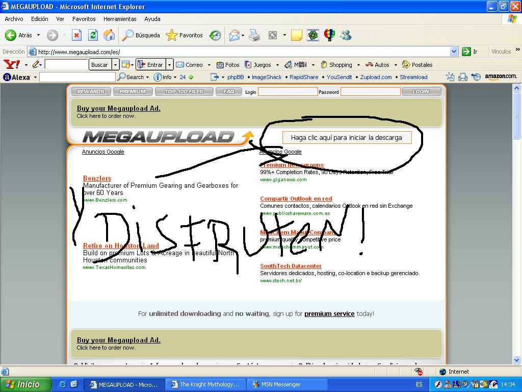Click the Megaupload Password input field

[371, 92]
